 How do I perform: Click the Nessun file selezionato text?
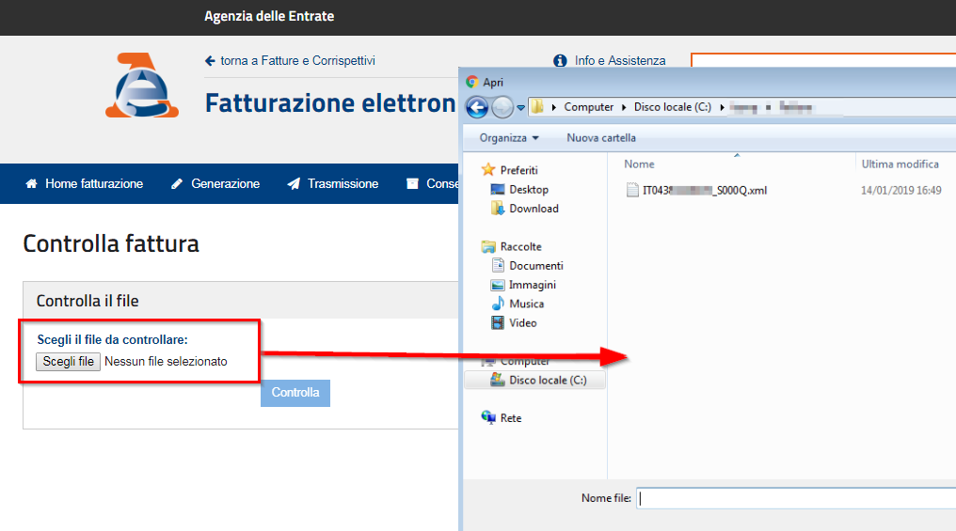click(x=166, y=362)
